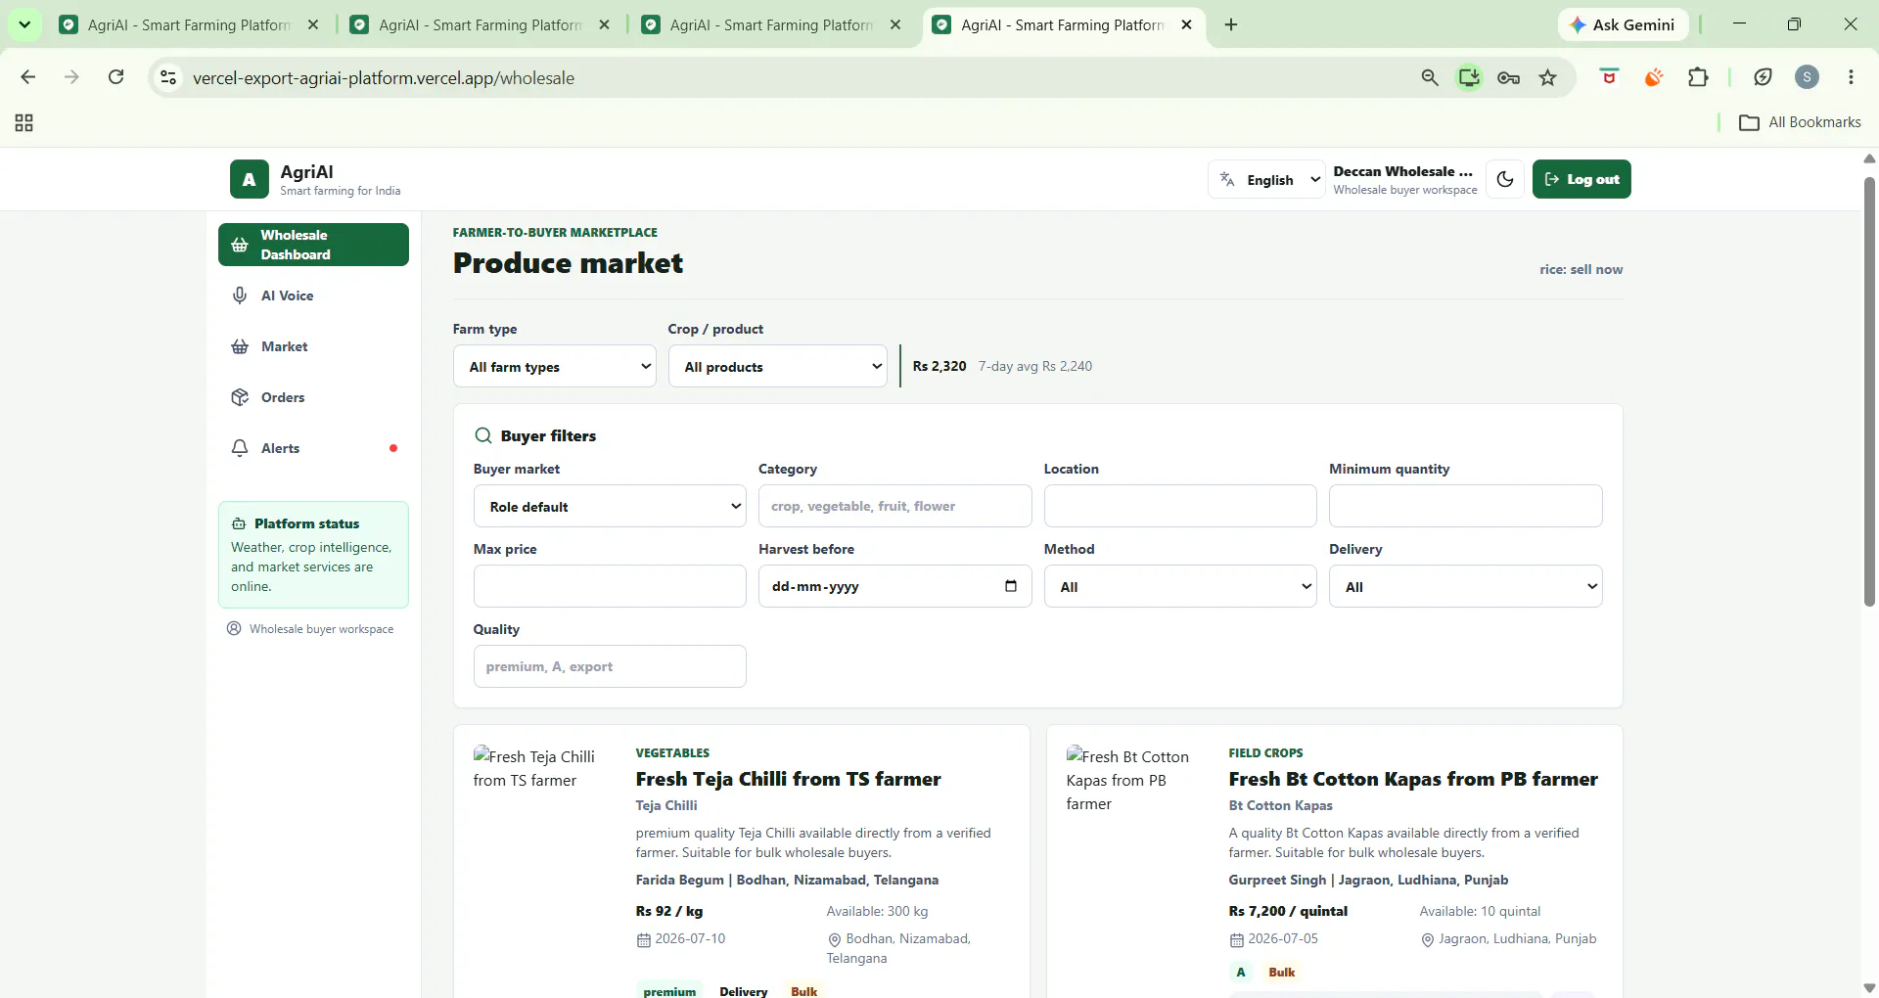Screen dimensions: 1879x998
Task: Open browser zoom magnifier icon
Action: (1430, 77)
